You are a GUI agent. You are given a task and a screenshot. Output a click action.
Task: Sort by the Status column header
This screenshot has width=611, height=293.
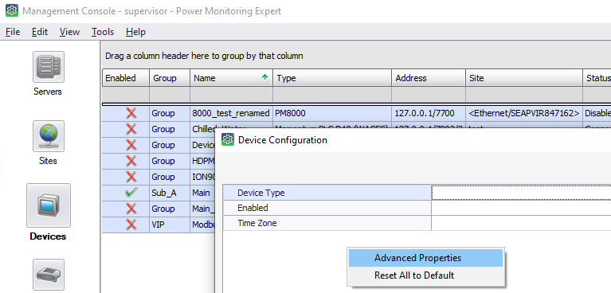(x=597, y=78)
